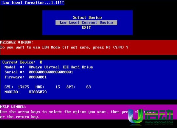
Task: Click the MESSAGE WINDOW heading
Action: click(17, 43)
